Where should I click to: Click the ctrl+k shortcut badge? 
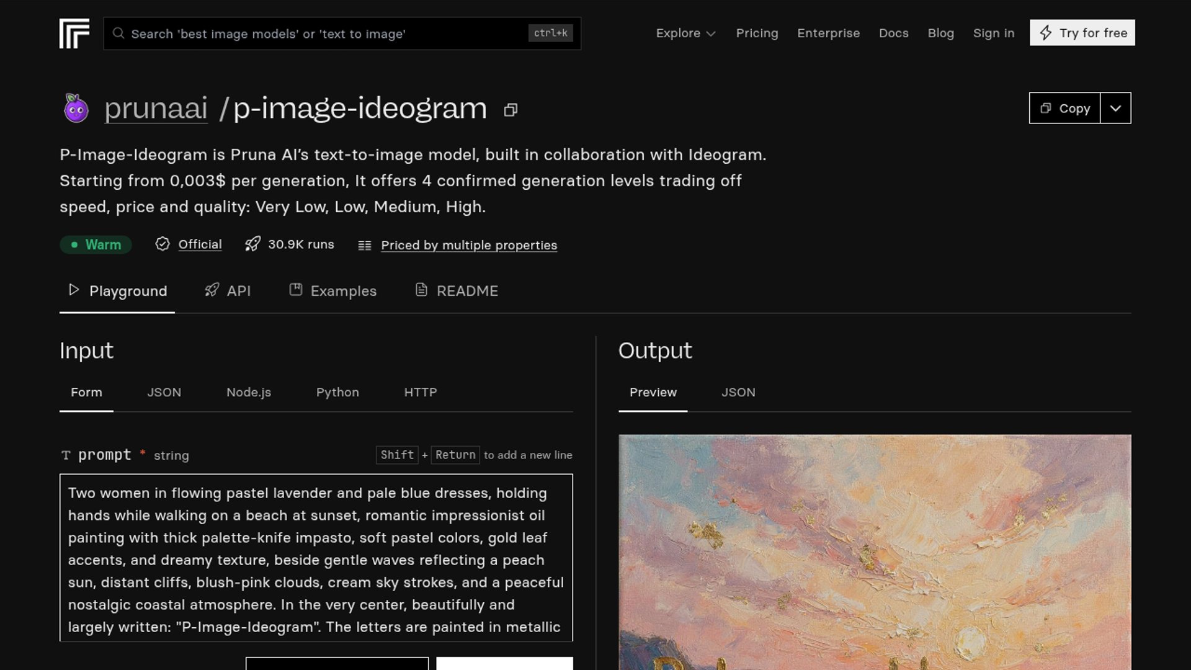click(551, 33)
